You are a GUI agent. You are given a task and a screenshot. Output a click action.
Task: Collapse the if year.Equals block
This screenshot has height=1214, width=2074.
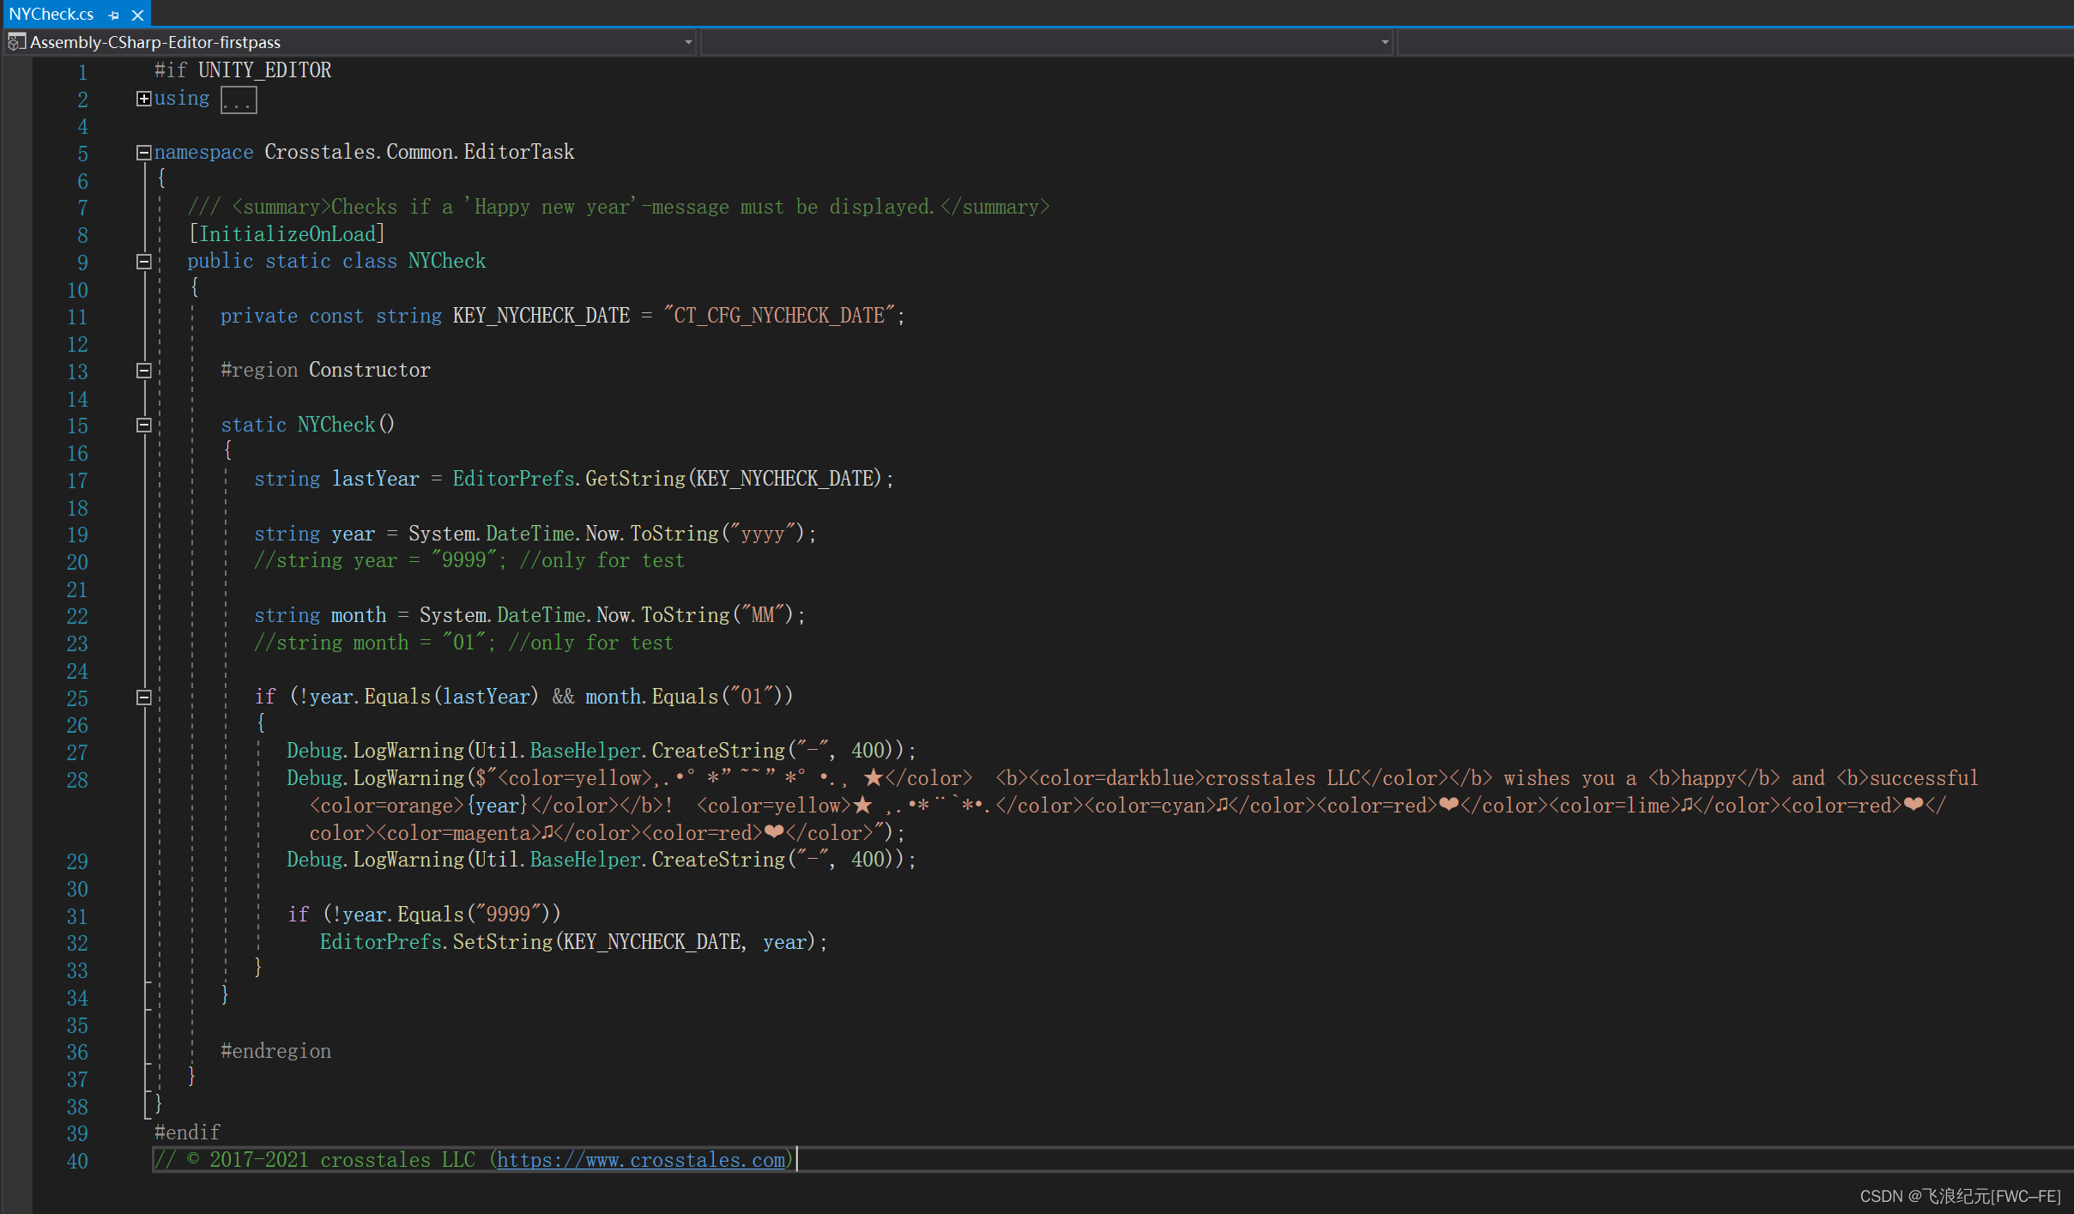click(144, 698)
